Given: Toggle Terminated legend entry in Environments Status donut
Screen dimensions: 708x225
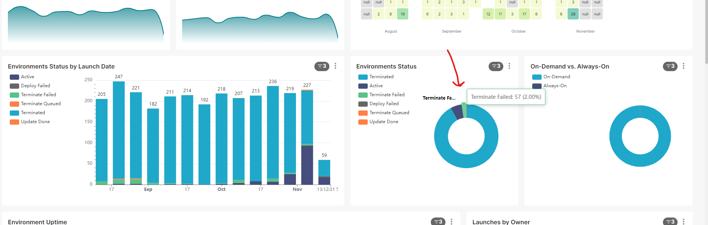Looking at the screenshot, I should point(381,77).
